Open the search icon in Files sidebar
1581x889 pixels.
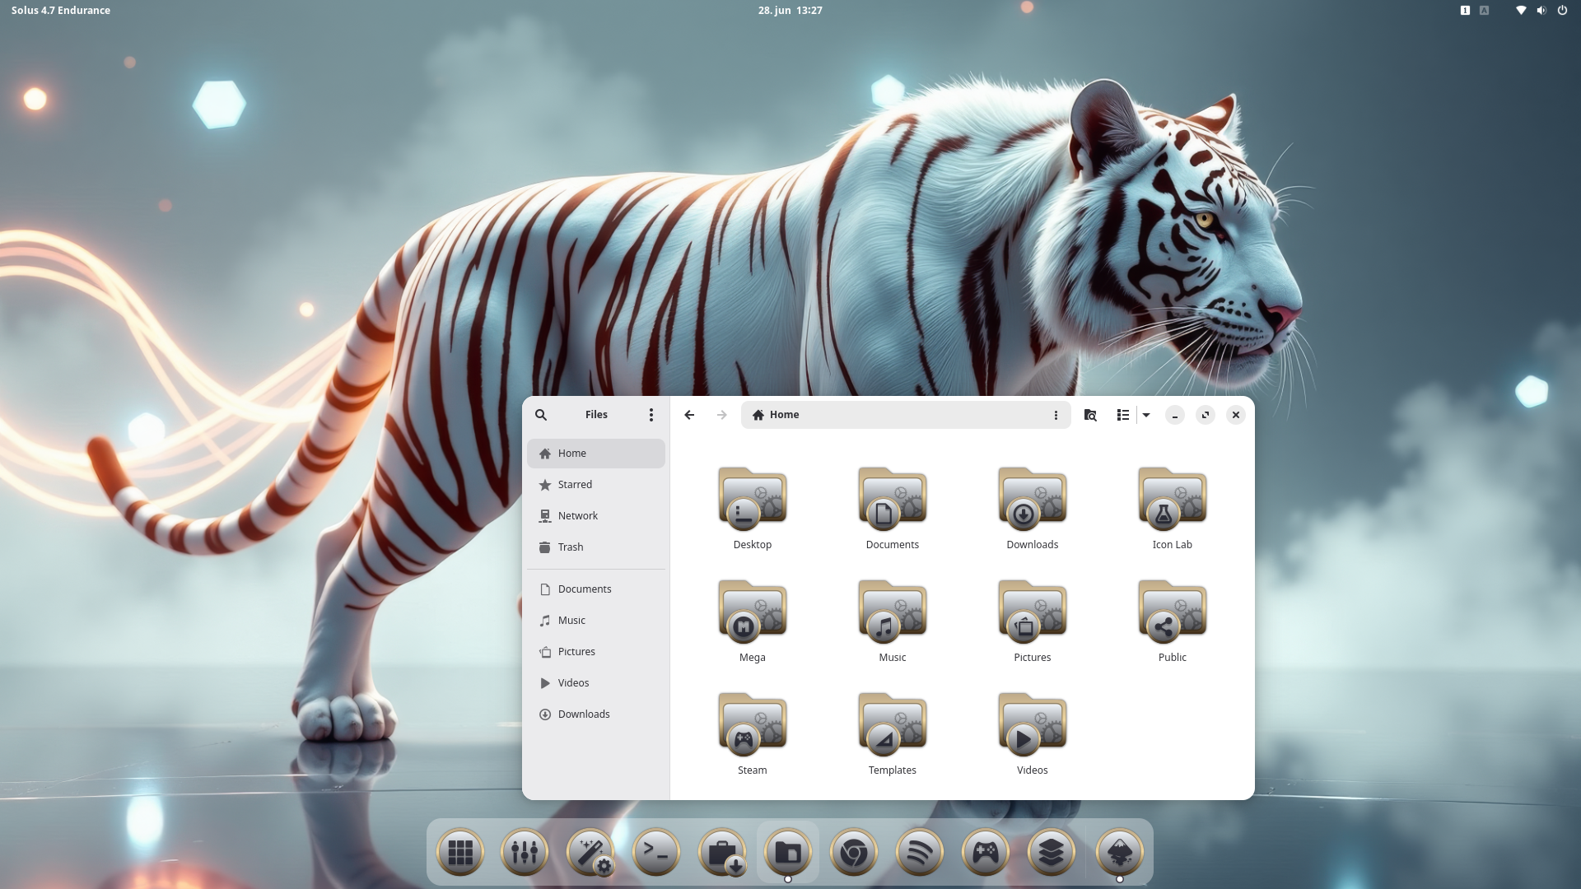coord(541,415)
